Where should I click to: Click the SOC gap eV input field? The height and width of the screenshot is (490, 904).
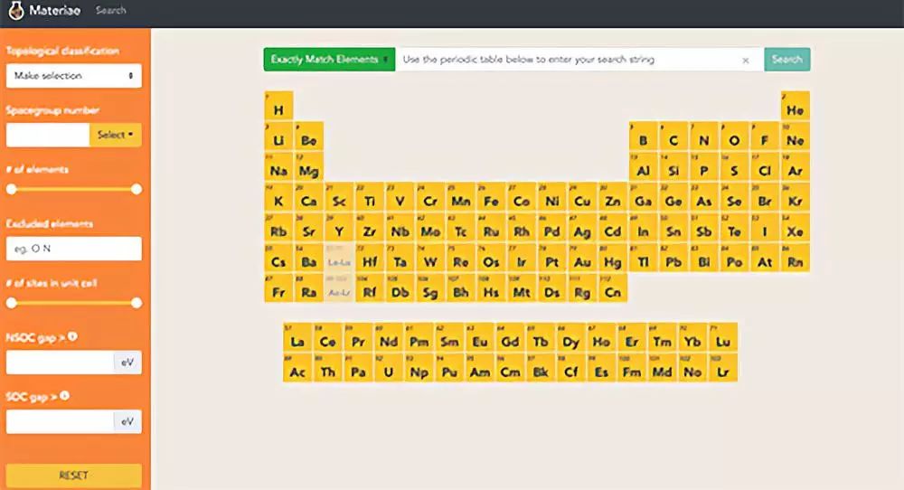click(x=60, y=421)
